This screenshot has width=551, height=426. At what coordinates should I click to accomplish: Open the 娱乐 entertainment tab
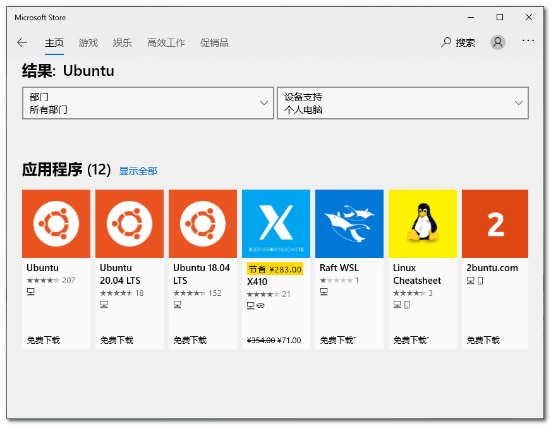coord(123,43)
